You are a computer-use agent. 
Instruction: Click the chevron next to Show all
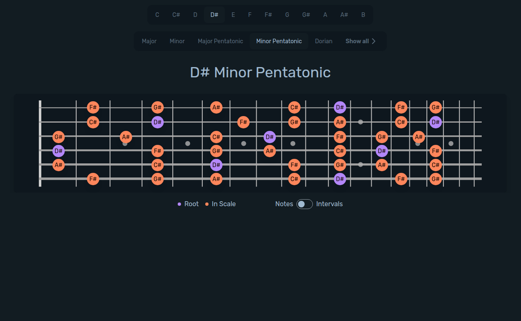coord(374,41)
